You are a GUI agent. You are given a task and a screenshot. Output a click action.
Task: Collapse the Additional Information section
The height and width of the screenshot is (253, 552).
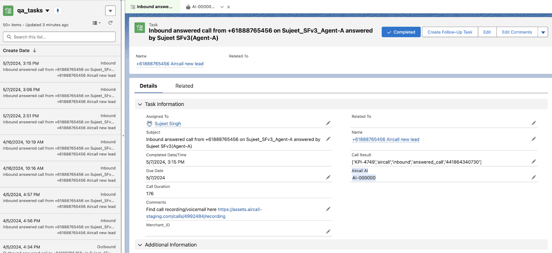pyautogui.click(x=140, y=245)
